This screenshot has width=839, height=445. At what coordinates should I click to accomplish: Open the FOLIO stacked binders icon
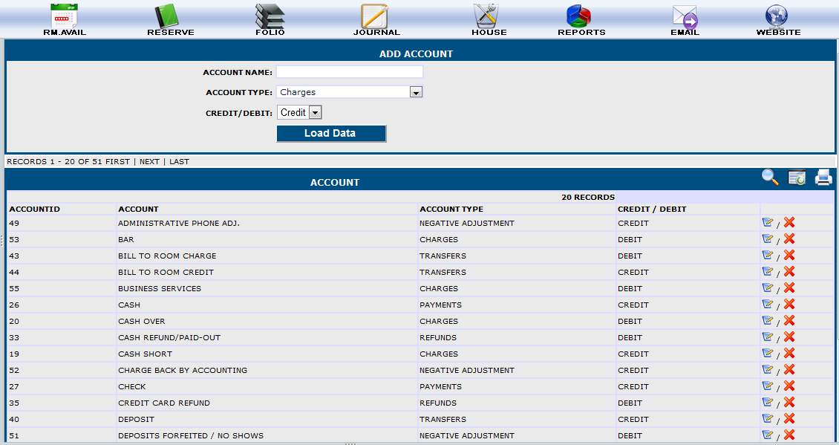pyautogui.click(x=270, y=16)
